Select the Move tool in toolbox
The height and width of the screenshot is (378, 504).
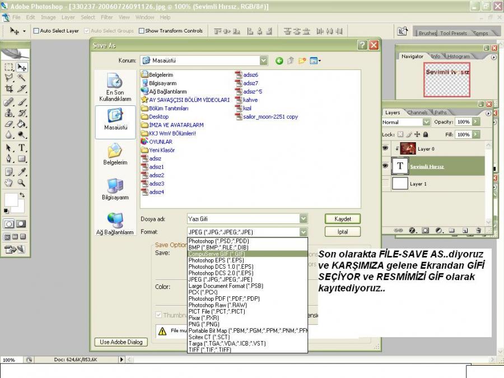21,67
